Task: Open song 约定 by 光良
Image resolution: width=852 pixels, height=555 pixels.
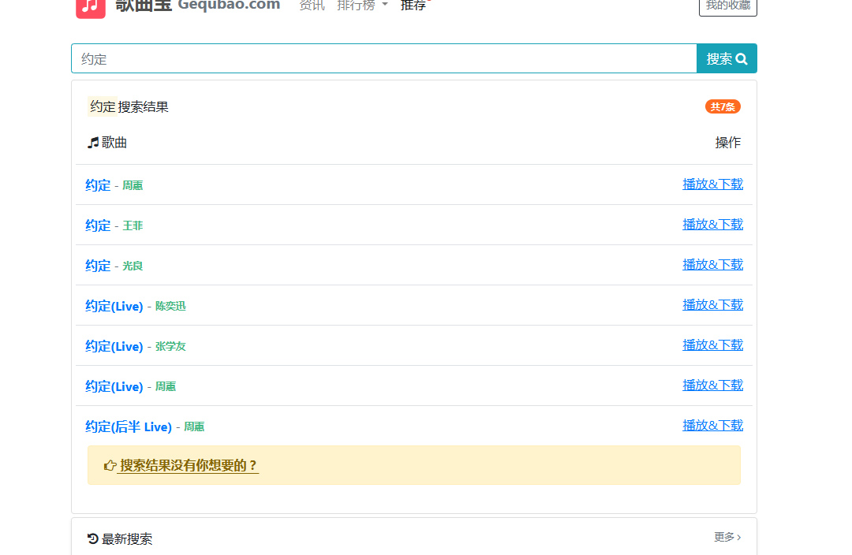Action: coord(98,266)
